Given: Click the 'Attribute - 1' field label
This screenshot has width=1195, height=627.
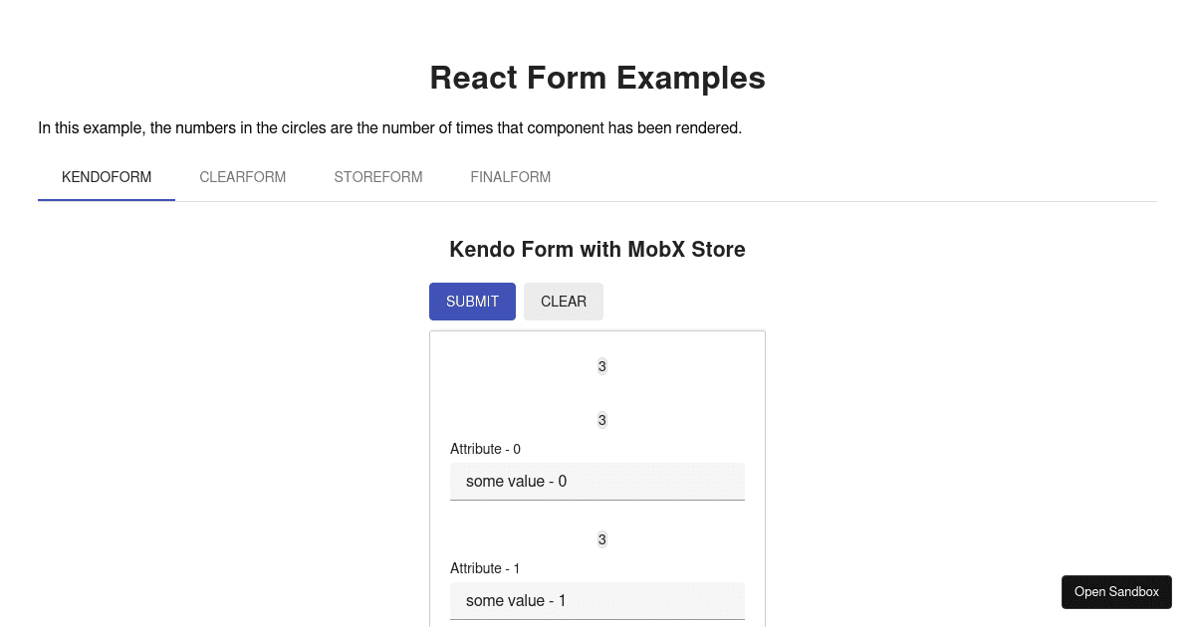Looking at the screenshot, I should click(x=485, y=568).
